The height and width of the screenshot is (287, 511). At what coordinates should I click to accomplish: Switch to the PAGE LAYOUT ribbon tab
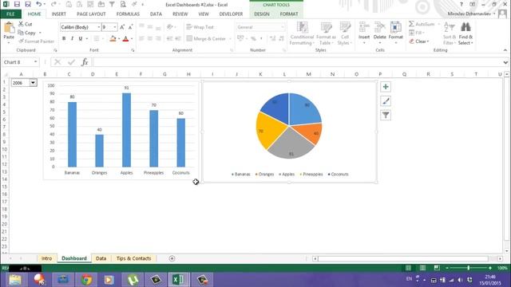coord(91,14)
